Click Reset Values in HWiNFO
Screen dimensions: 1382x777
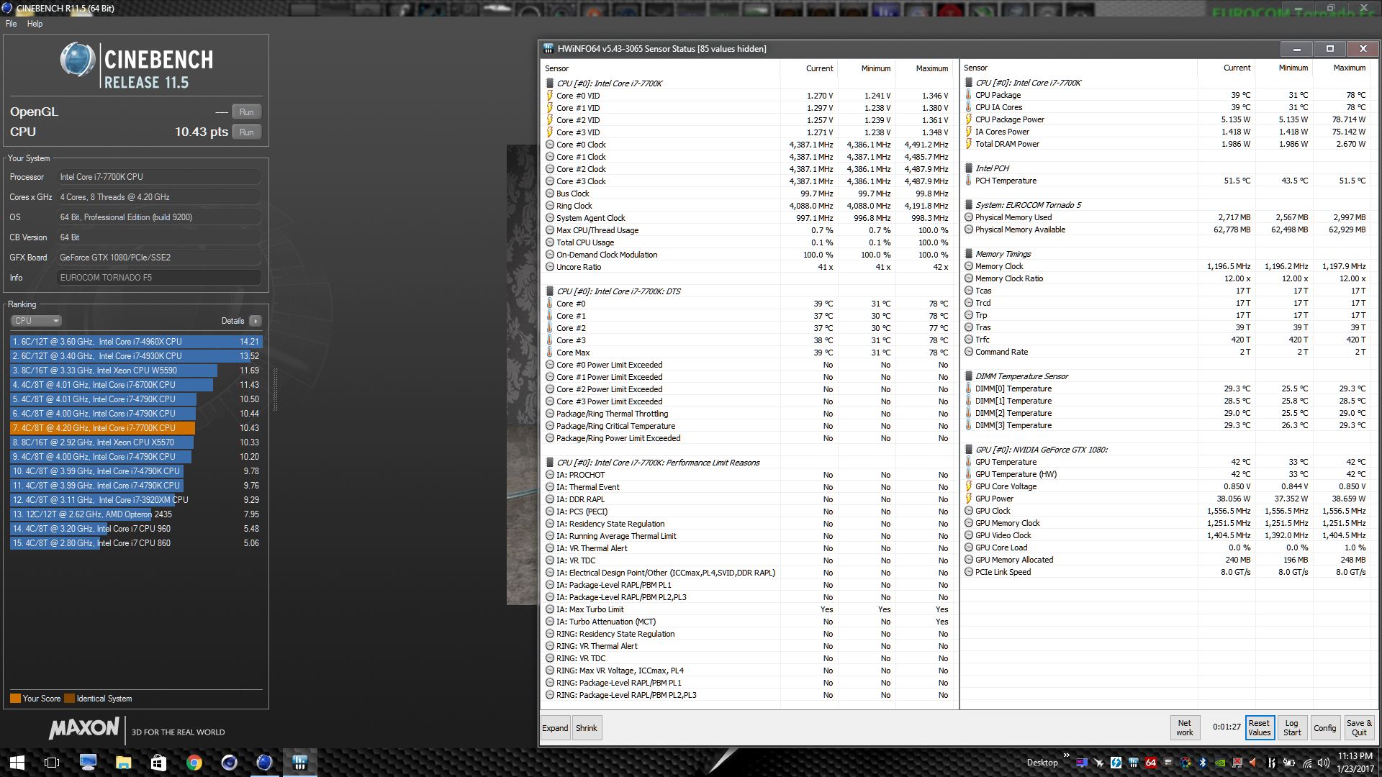click(1259, 728)
